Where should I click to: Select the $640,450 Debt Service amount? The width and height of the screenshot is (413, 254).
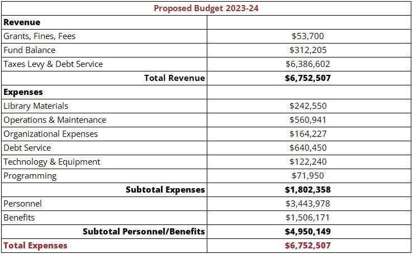pyautogui.click(x=307, y=148)
